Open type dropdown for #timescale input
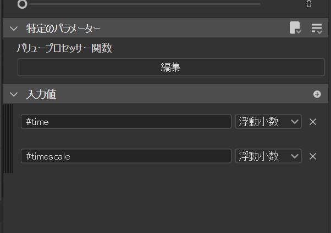 268,156
